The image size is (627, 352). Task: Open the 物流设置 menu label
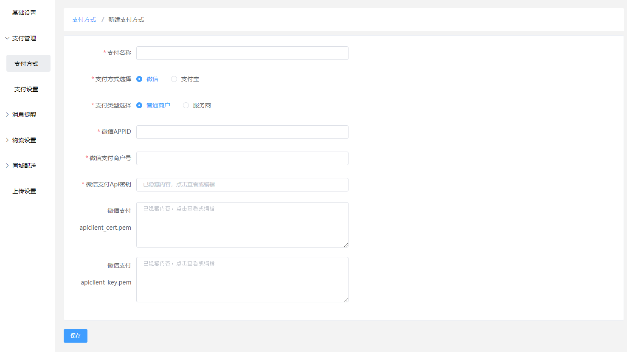pos(24,140)
